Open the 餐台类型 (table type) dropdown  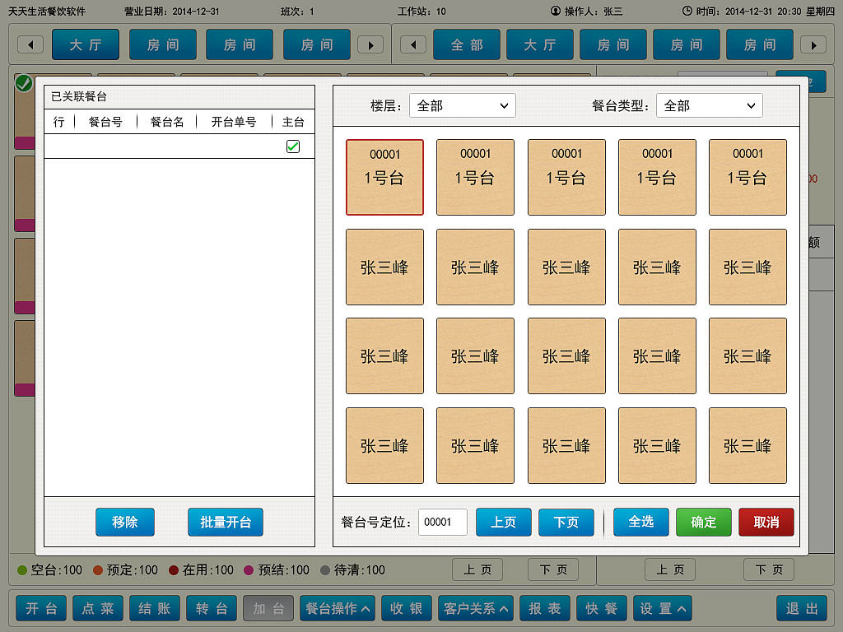[709, 105]
